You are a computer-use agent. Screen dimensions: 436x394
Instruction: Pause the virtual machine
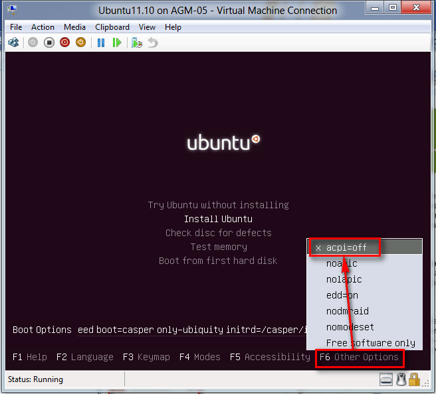[x=101, y=42]
